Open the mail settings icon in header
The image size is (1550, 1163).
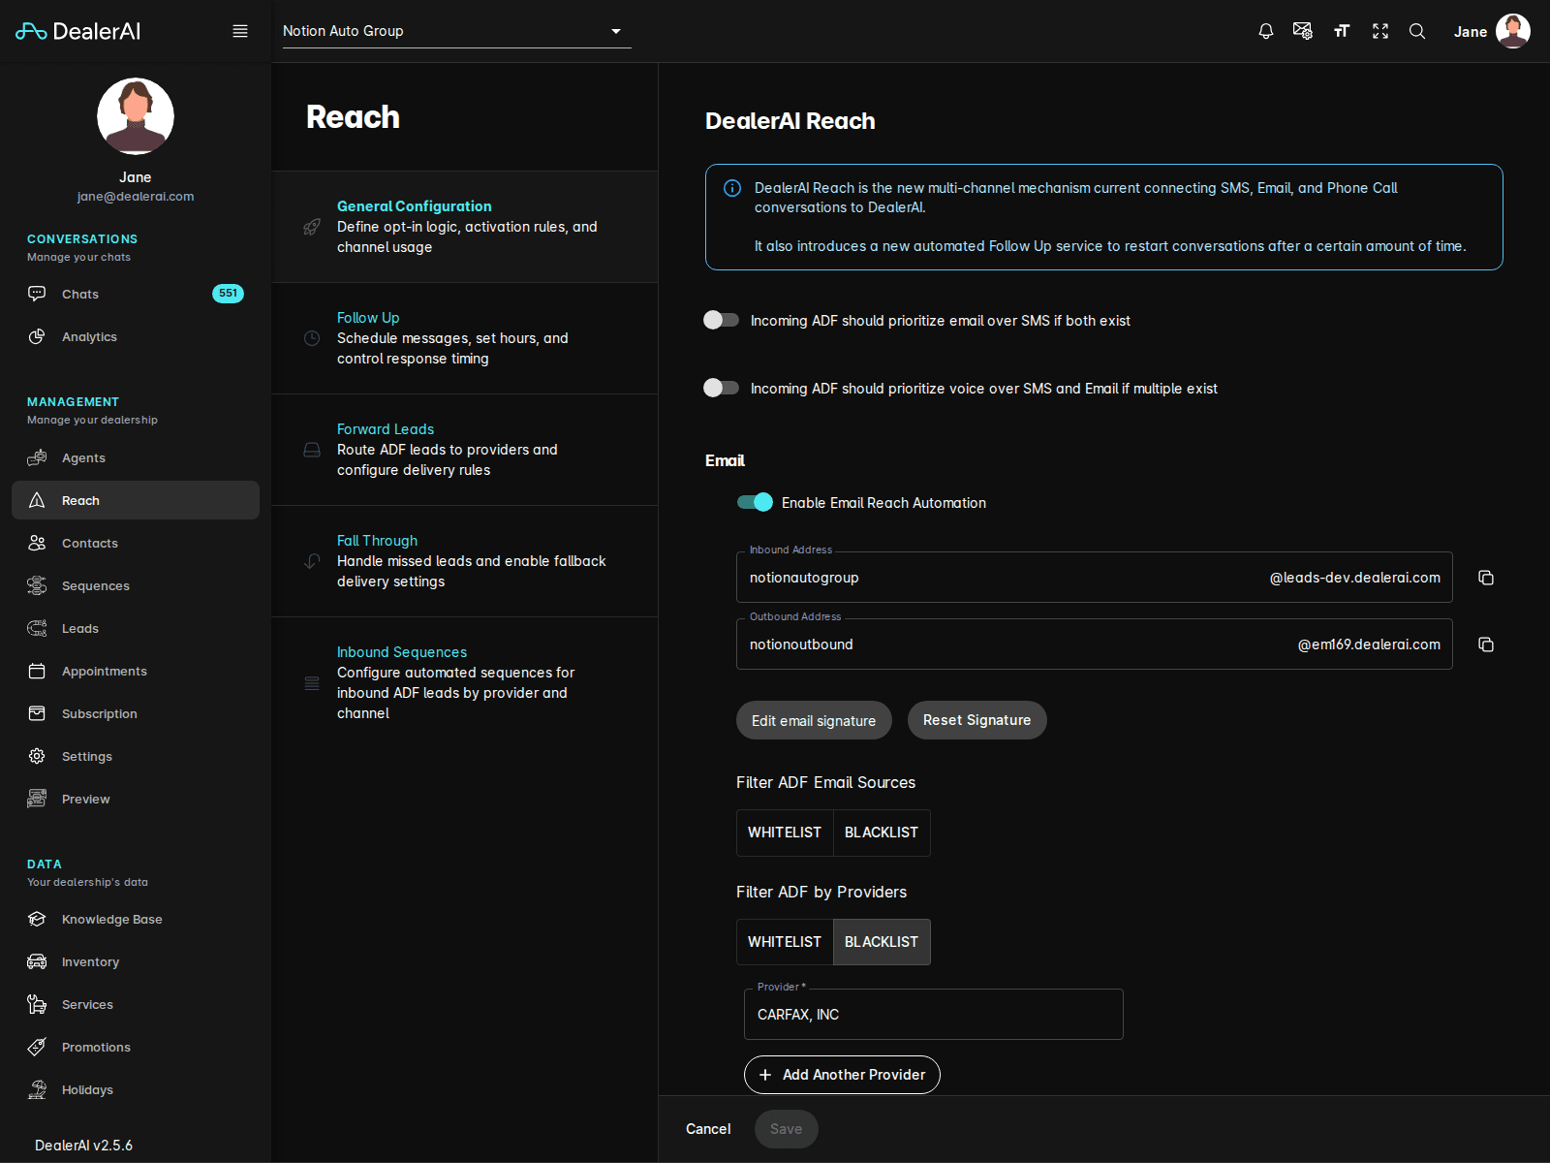(x=1303, y=31)
